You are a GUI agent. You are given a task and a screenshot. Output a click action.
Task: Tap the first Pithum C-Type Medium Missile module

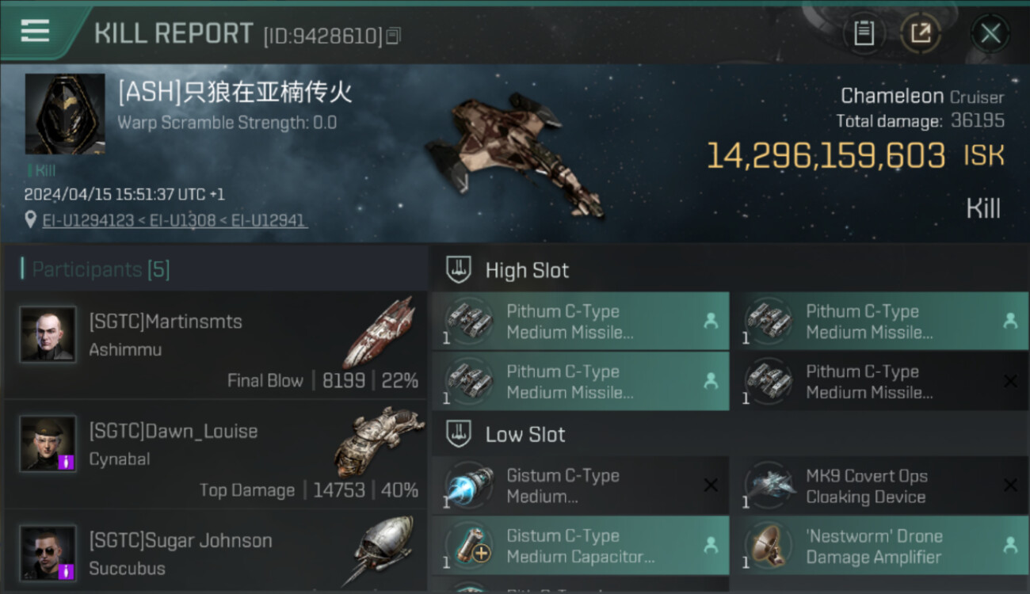point(580,322)
